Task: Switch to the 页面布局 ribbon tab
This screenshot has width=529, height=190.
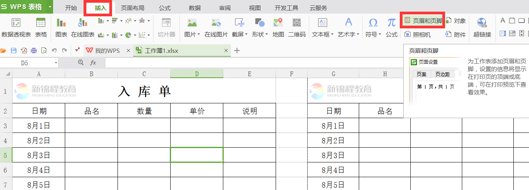Action: click(x=132, y=8)
